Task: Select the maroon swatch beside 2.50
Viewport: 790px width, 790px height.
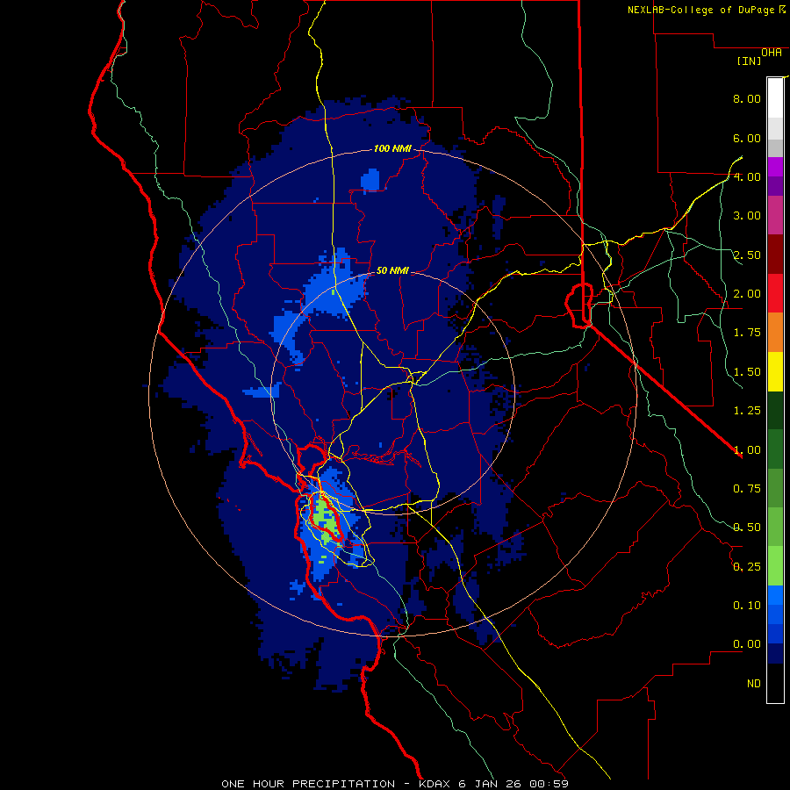Action: point(775,255)
